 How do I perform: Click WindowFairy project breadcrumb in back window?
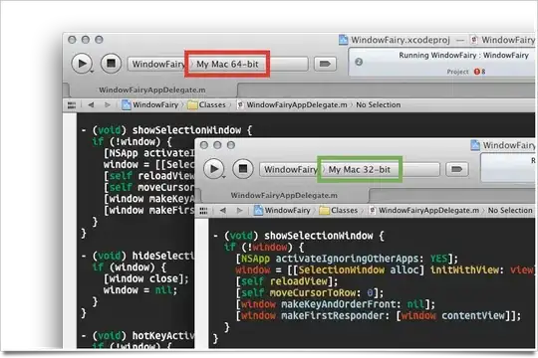[x=150, y=104]
